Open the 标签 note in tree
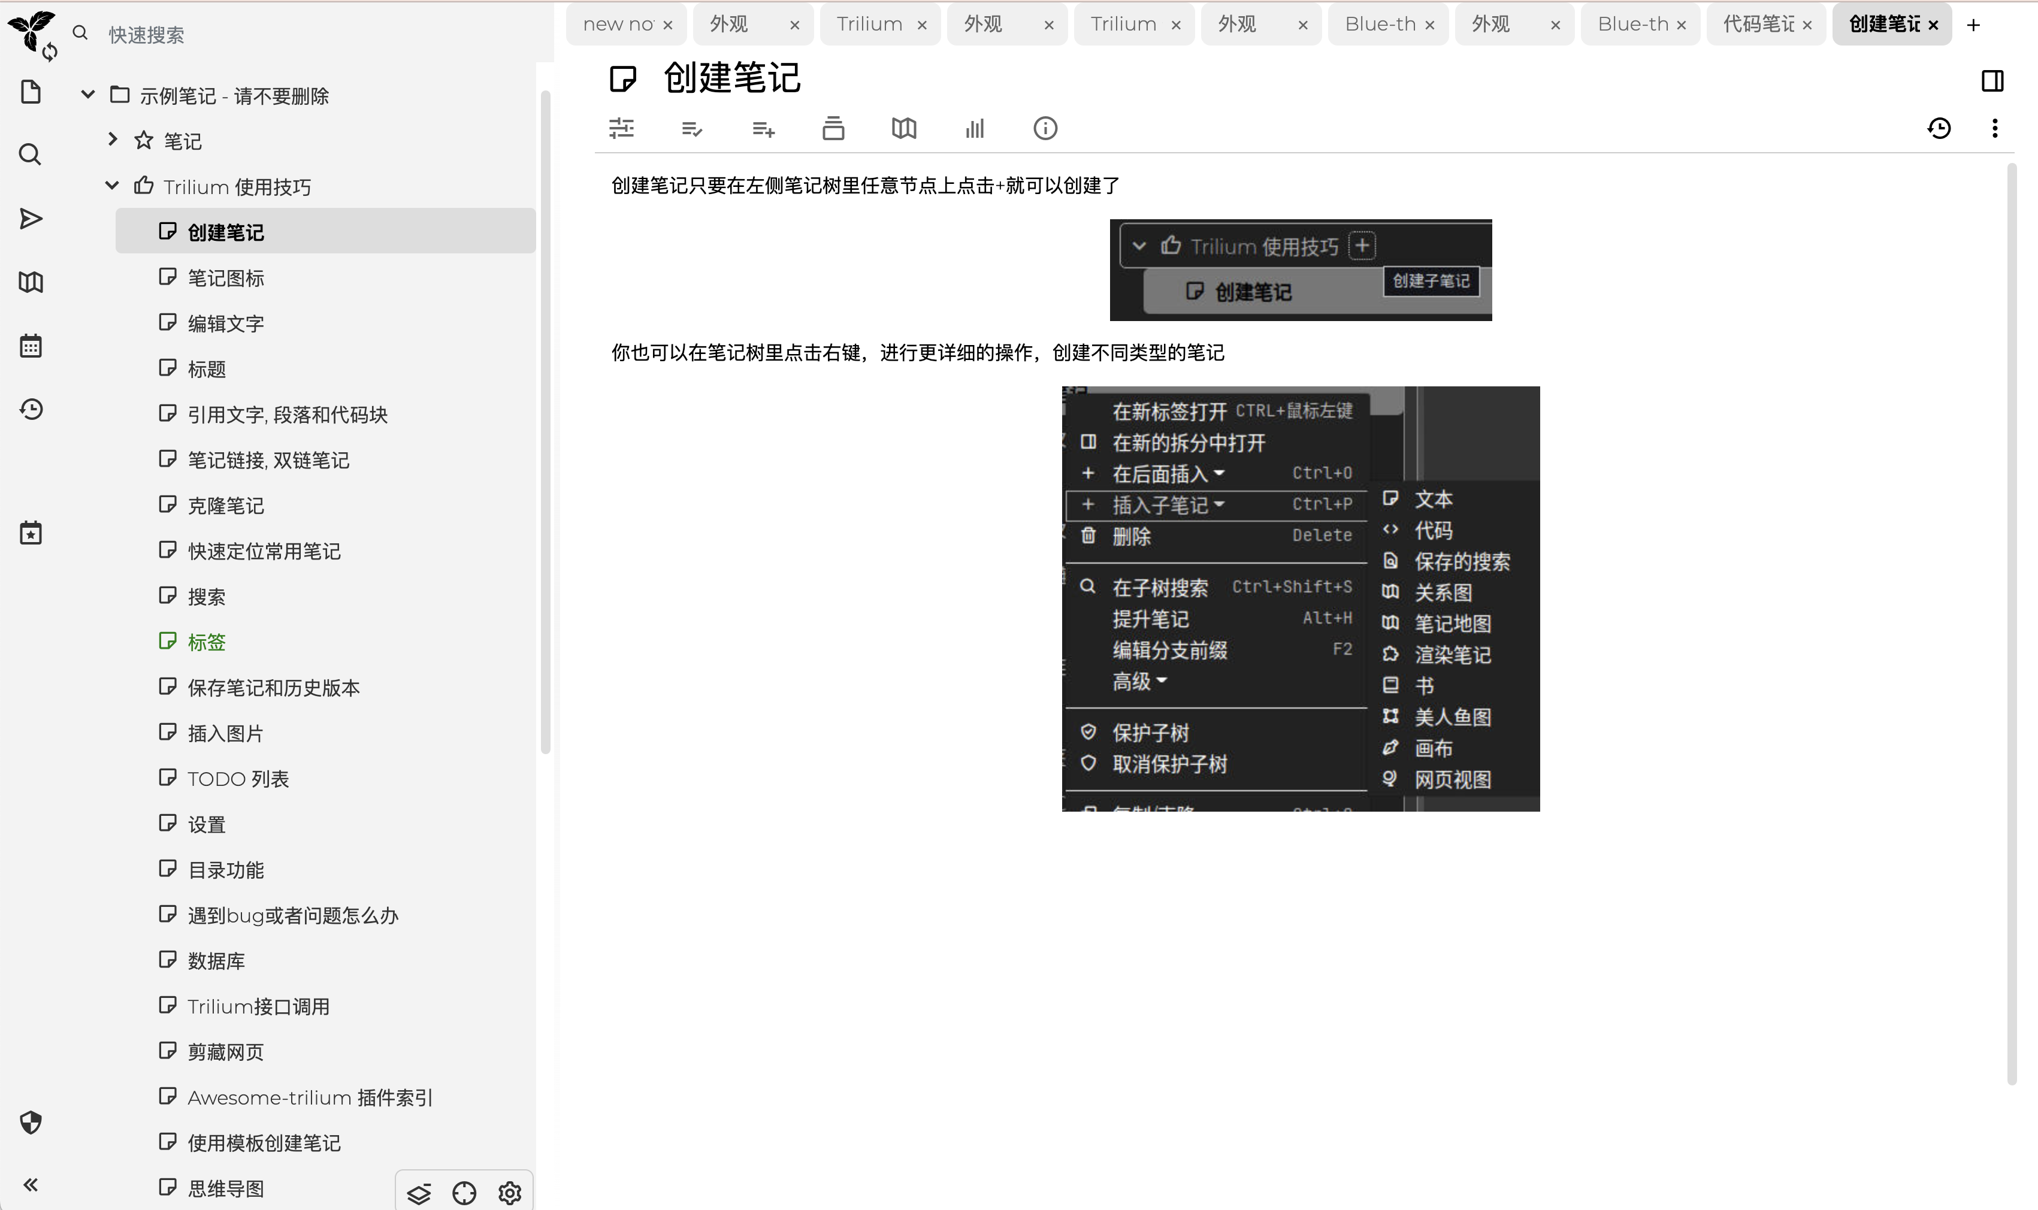Viewport: 2038px width, 1210px height. [206, 643]
